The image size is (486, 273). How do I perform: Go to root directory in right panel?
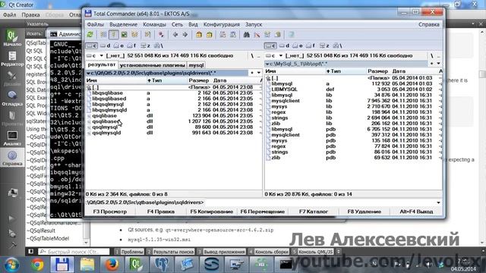click(x=432, y=55)
